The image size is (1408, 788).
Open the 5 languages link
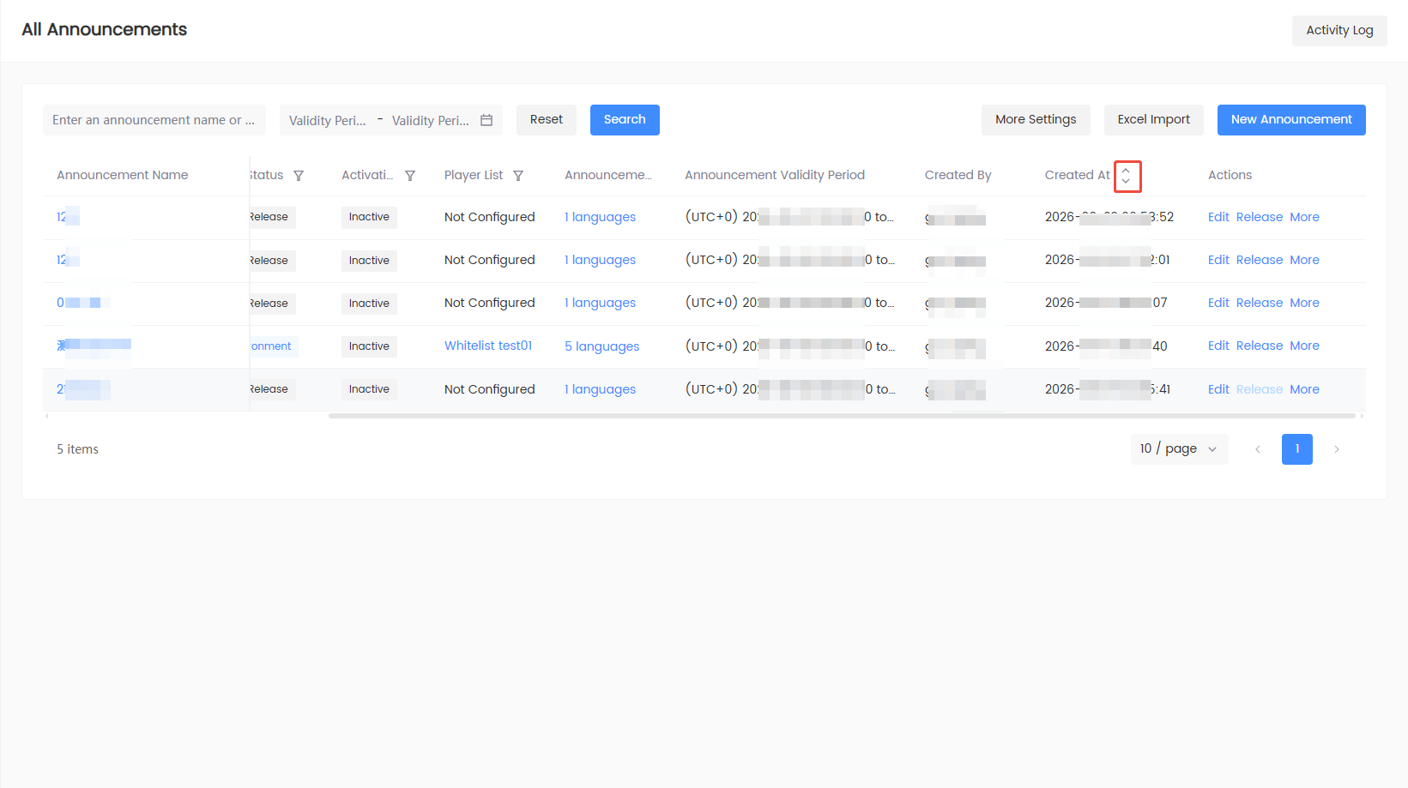tap(601, 346)
